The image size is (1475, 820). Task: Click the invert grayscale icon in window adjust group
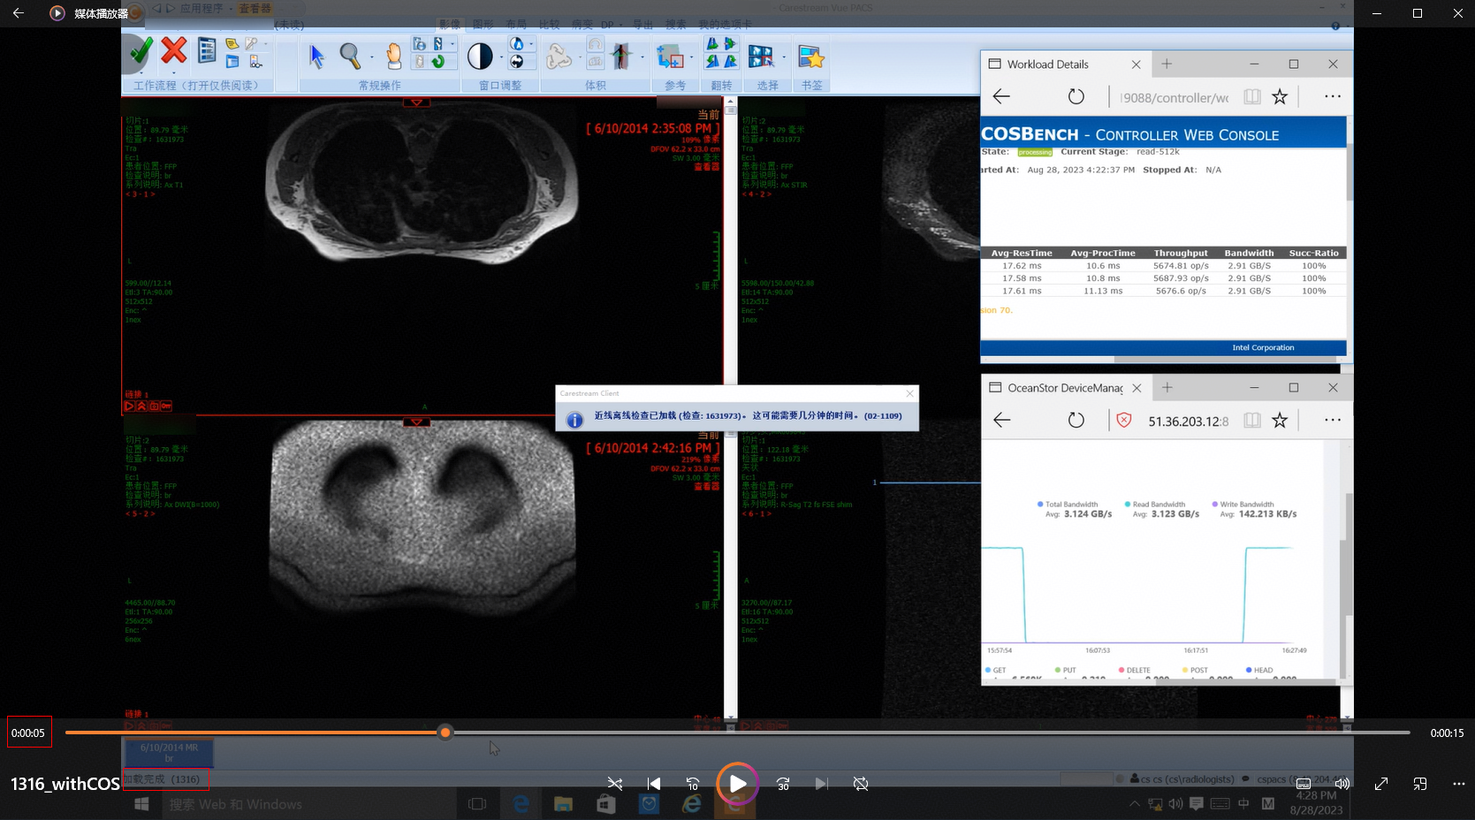517,62
